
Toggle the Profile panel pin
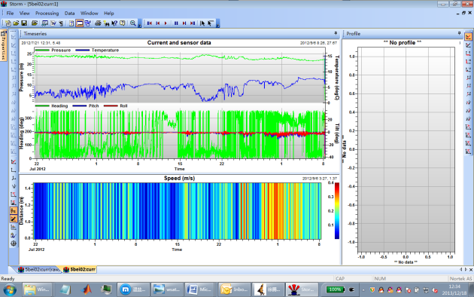(459, 33)
